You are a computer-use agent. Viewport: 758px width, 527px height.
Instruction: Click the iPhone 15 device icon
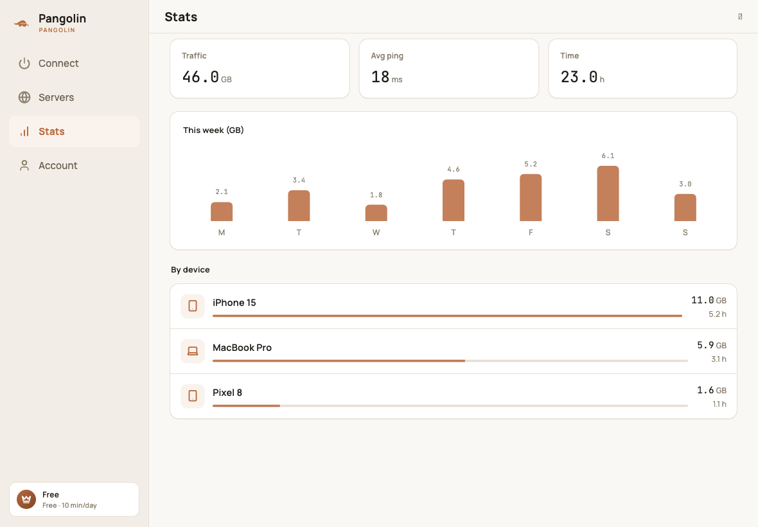(x=193, y=306)
